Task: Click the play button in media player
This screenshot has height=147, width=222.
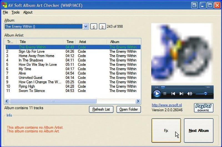Action: click(x=157, y=94)
